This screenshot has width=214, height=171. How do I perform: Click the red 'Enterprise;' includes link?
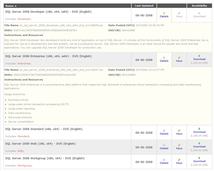(x=24, y=63)
